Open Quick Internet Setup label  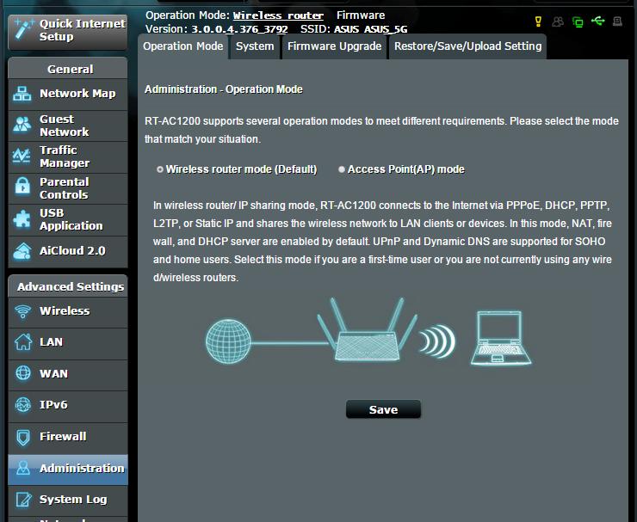[x=83, y=30]
